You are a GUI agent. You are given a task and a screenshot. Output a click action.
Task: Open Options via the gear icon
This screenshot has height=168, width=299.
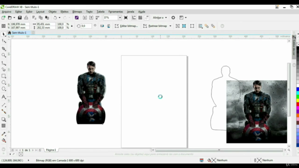coord(173,18)
